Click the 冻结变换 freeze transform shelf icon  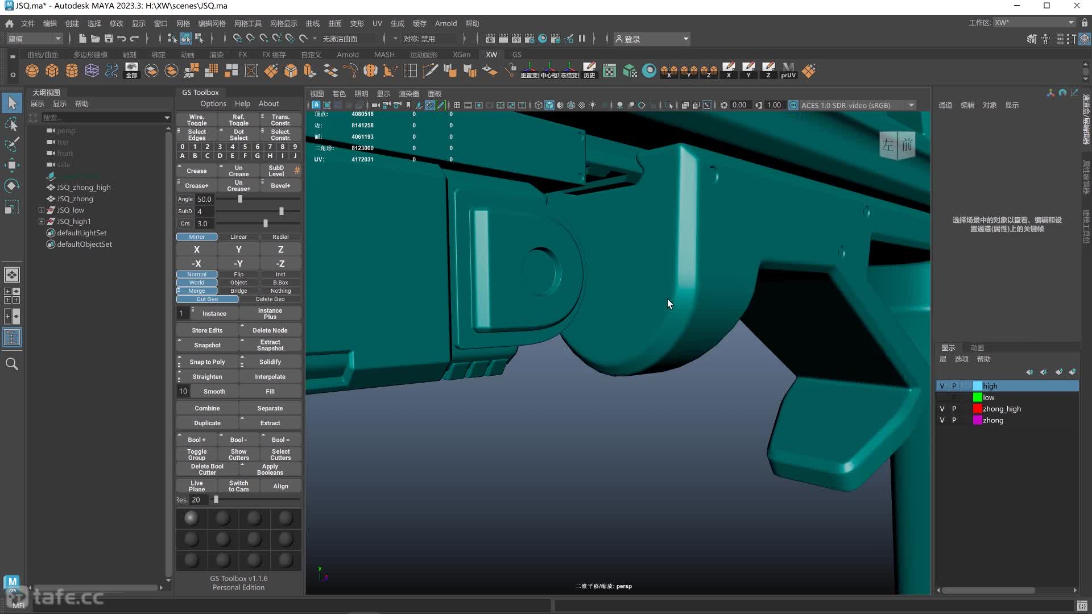coord(569,70)
